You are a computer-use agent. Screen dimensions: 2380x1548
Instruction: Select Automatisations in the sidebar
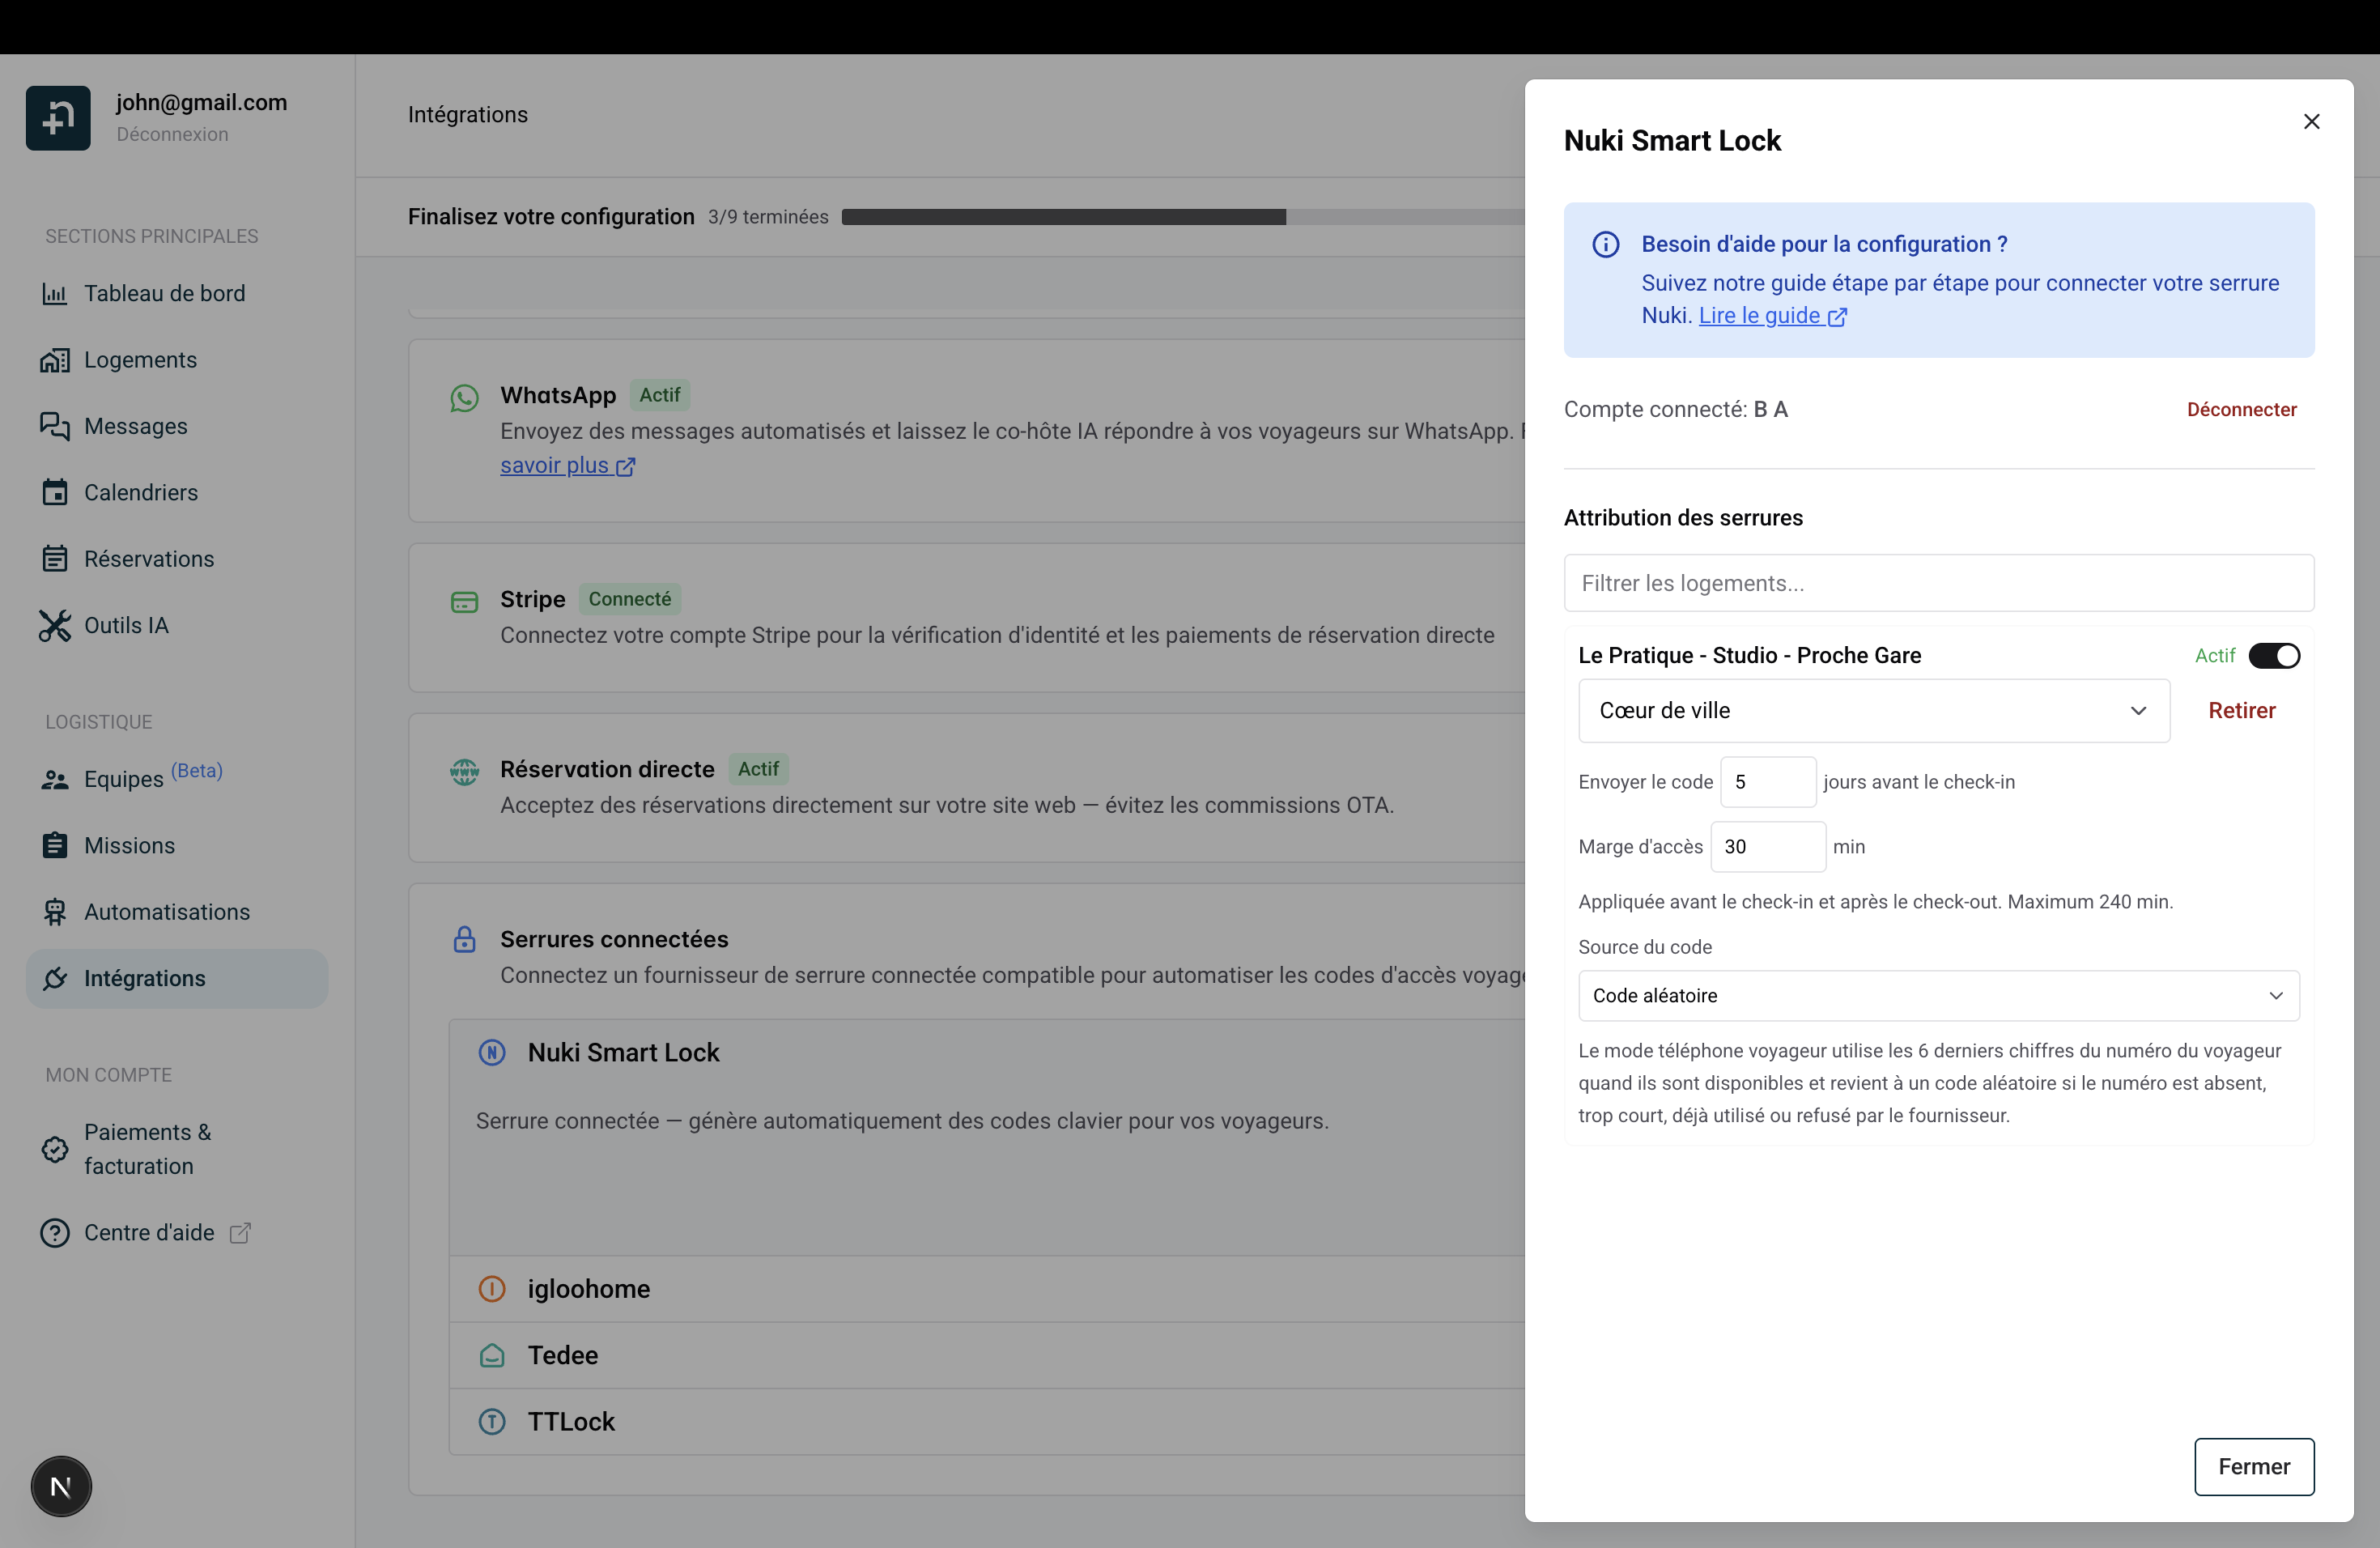(x=177, y=912)
